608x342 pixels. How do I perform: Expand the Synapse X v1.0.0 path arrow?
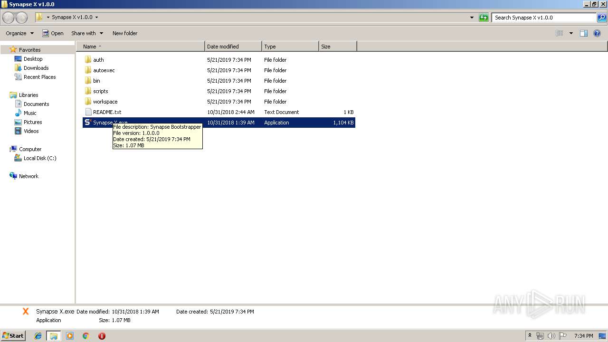pyautogui.click(x=97, y=17)
